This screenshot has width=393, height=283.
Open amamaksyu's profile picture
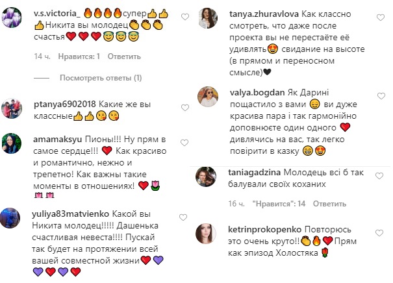tap(12, 143)
